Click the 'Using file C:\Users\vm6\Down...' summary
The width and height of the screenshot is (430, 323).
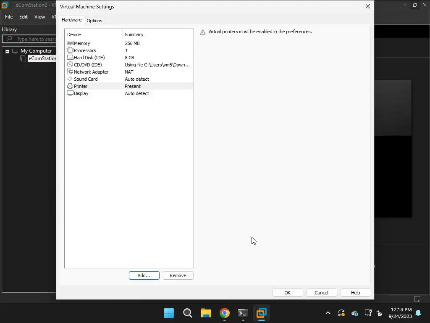(x=157, y=65)
